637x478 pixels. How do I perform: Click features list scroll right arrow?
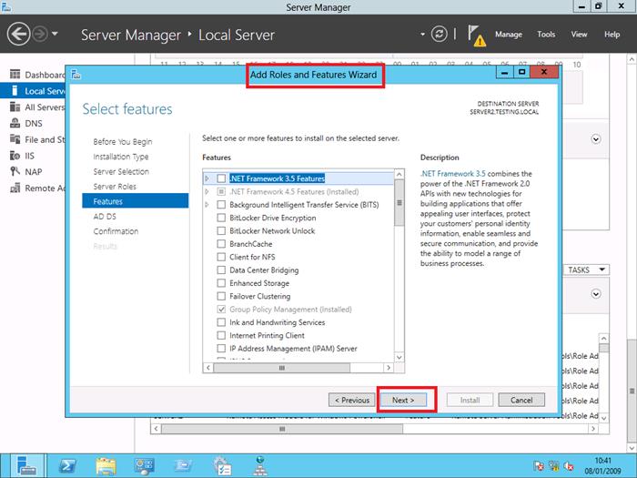click(x=389, y=368)
